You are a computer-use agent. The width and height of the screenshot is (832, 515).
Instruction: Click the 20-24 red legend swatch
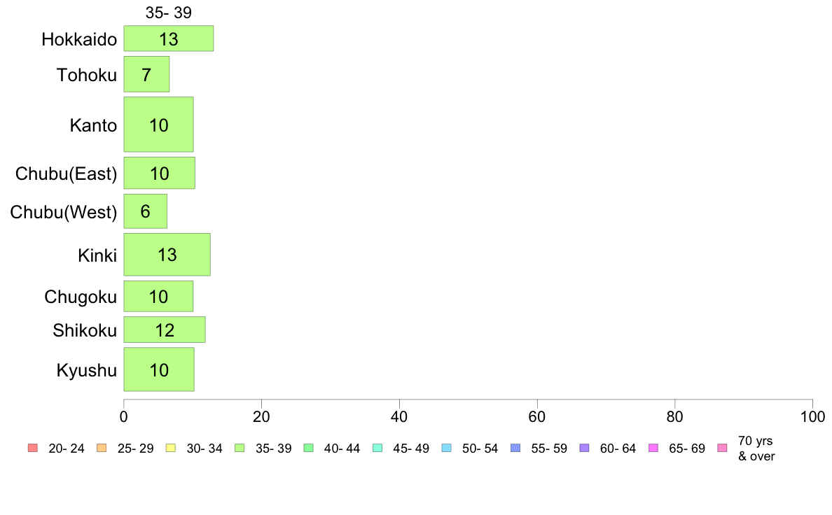click(x=33, y=448)
